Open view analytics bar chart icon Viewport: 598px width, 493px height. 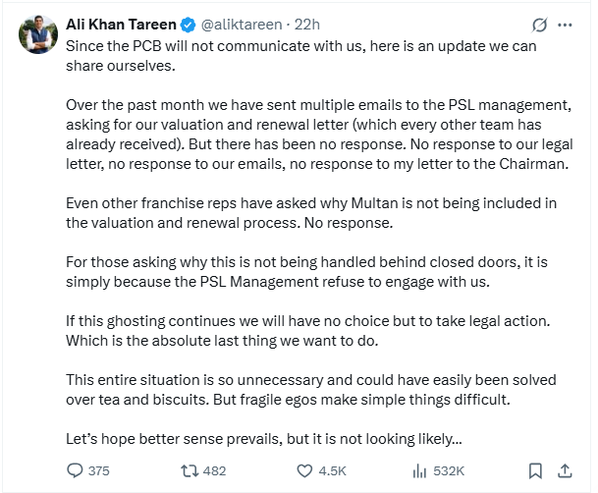coord(421,470)
